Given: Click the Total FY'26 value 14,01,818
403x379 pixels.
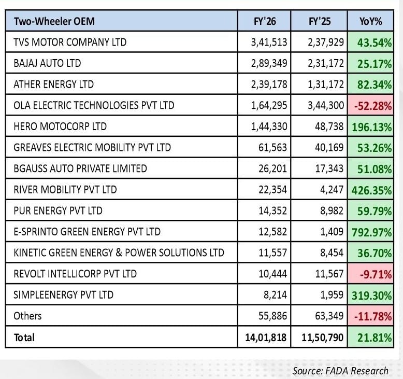Looking at the screenshot, I should pos(265,338).
